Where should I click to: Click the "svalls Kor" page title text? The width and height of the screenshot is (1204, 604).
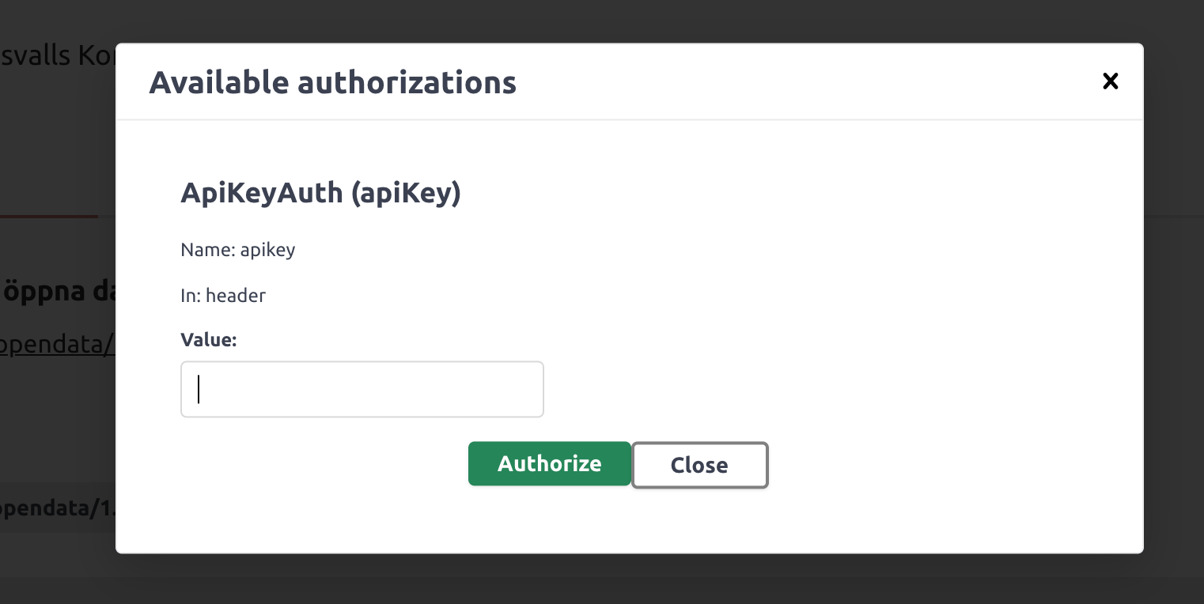[x=57, y=56]
